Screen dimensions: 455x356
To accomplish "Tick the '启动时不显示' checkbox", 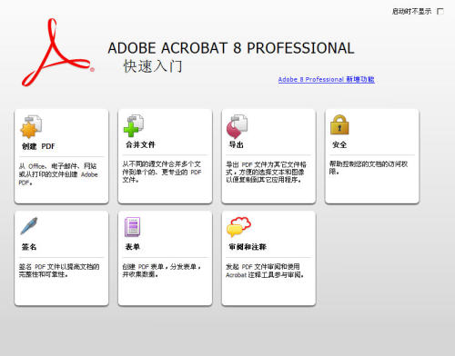I will point(440,12).
